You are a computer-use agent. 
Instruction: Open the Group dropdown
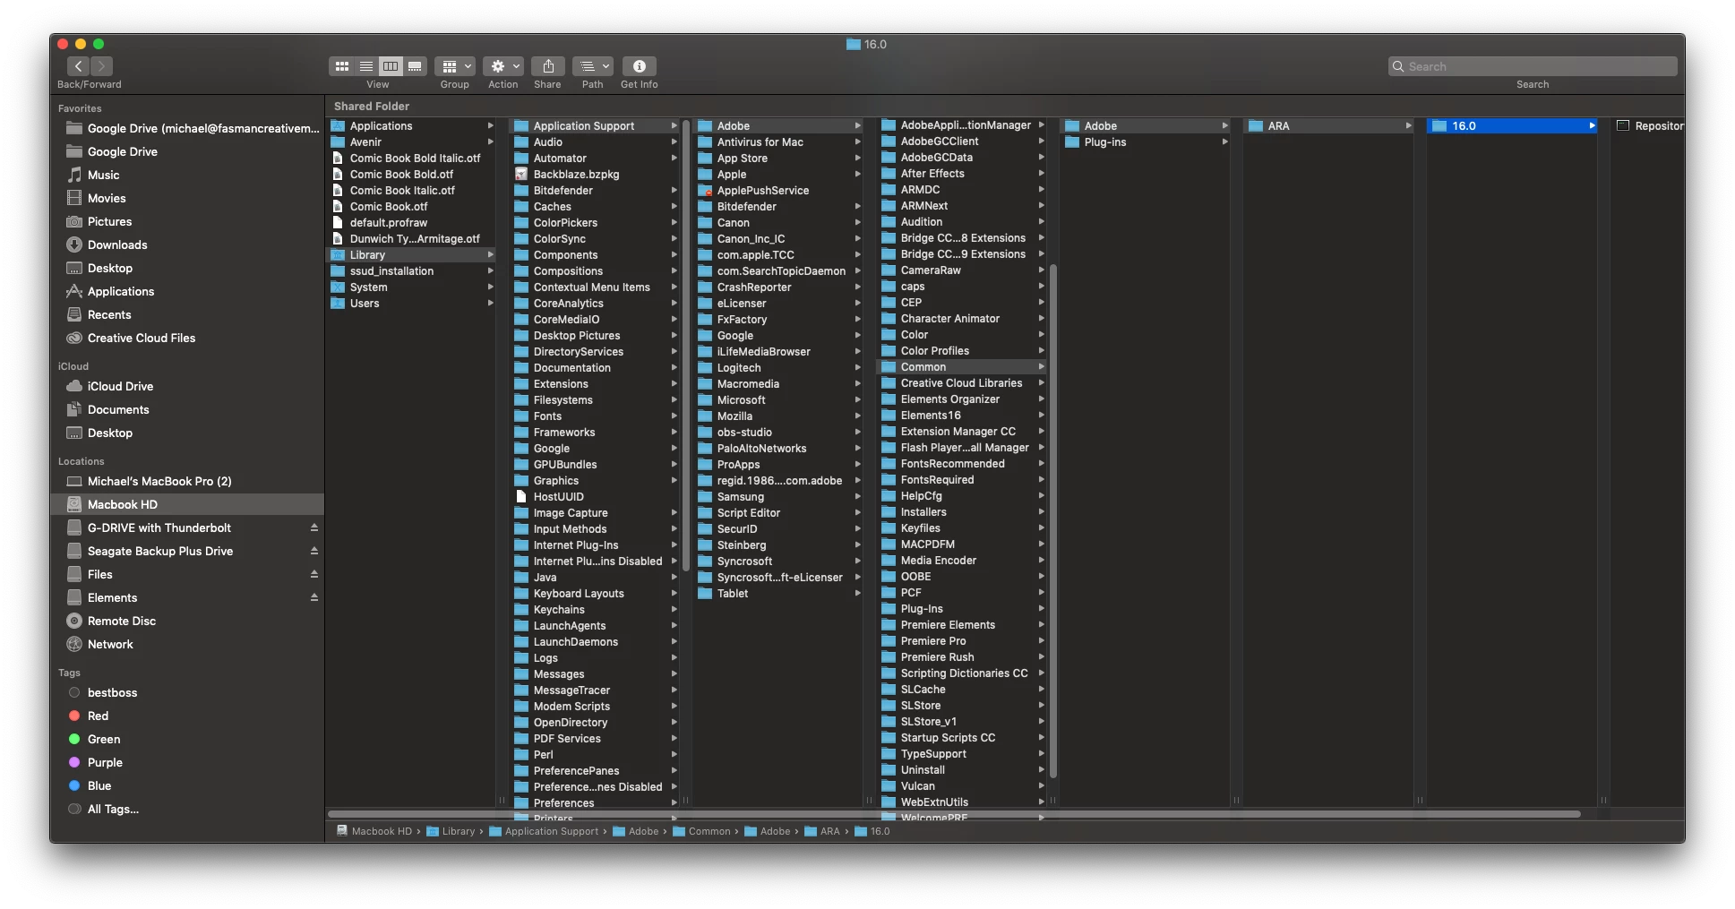pos(455,66)
